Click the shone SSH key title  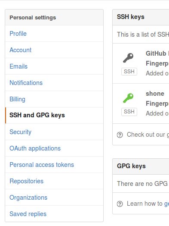point(155,94)
